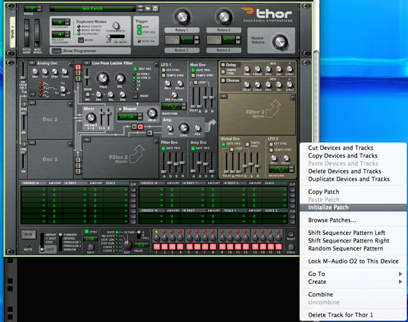Image resolution: width=408 pixels, height=322 pixels.
Task: Click the Init Patch name display
Action: tap(92, 8)
